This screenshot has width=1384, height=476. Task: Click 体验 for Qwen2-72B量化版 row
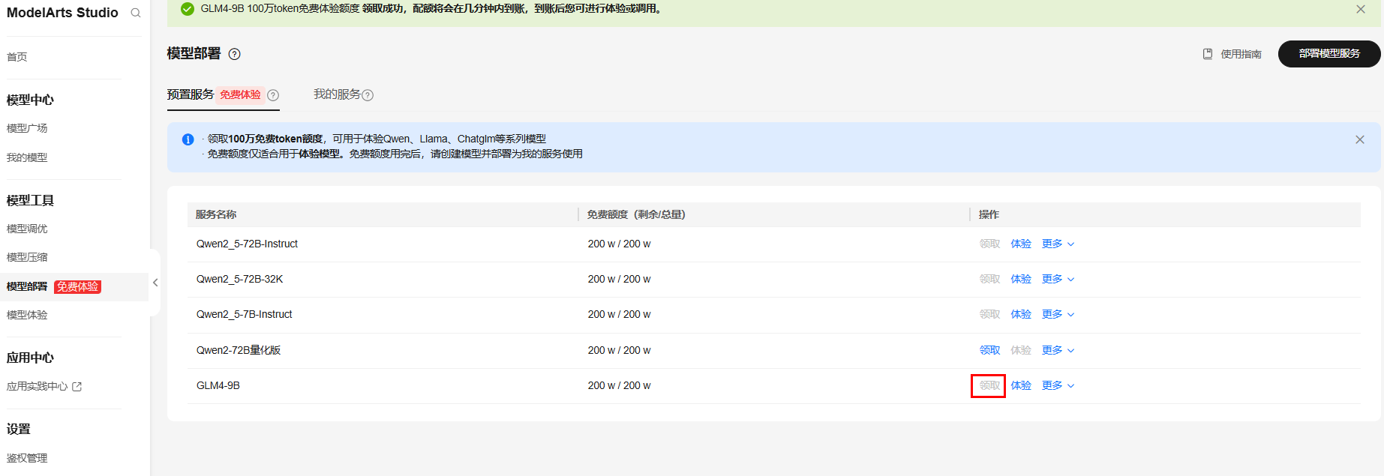point(1021,350)
